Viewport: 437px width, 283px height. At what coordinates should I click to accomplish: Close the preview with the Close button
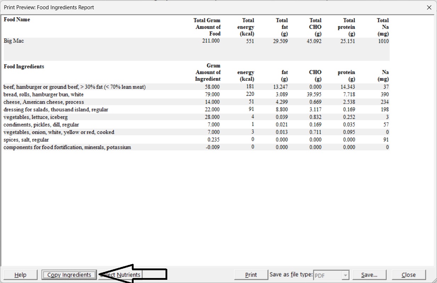[408, 275]
